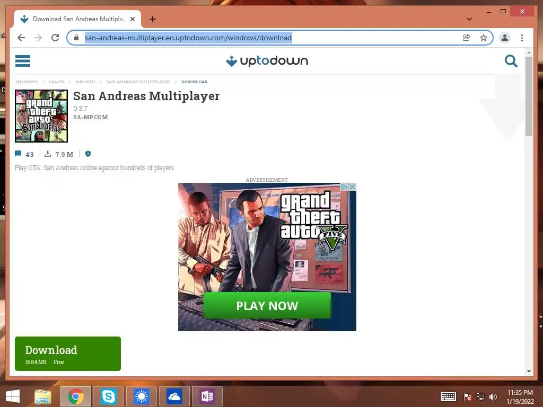
Task: Click the AdChoices triangle icon
Action: pyautogui.click(x=344, y=187)
